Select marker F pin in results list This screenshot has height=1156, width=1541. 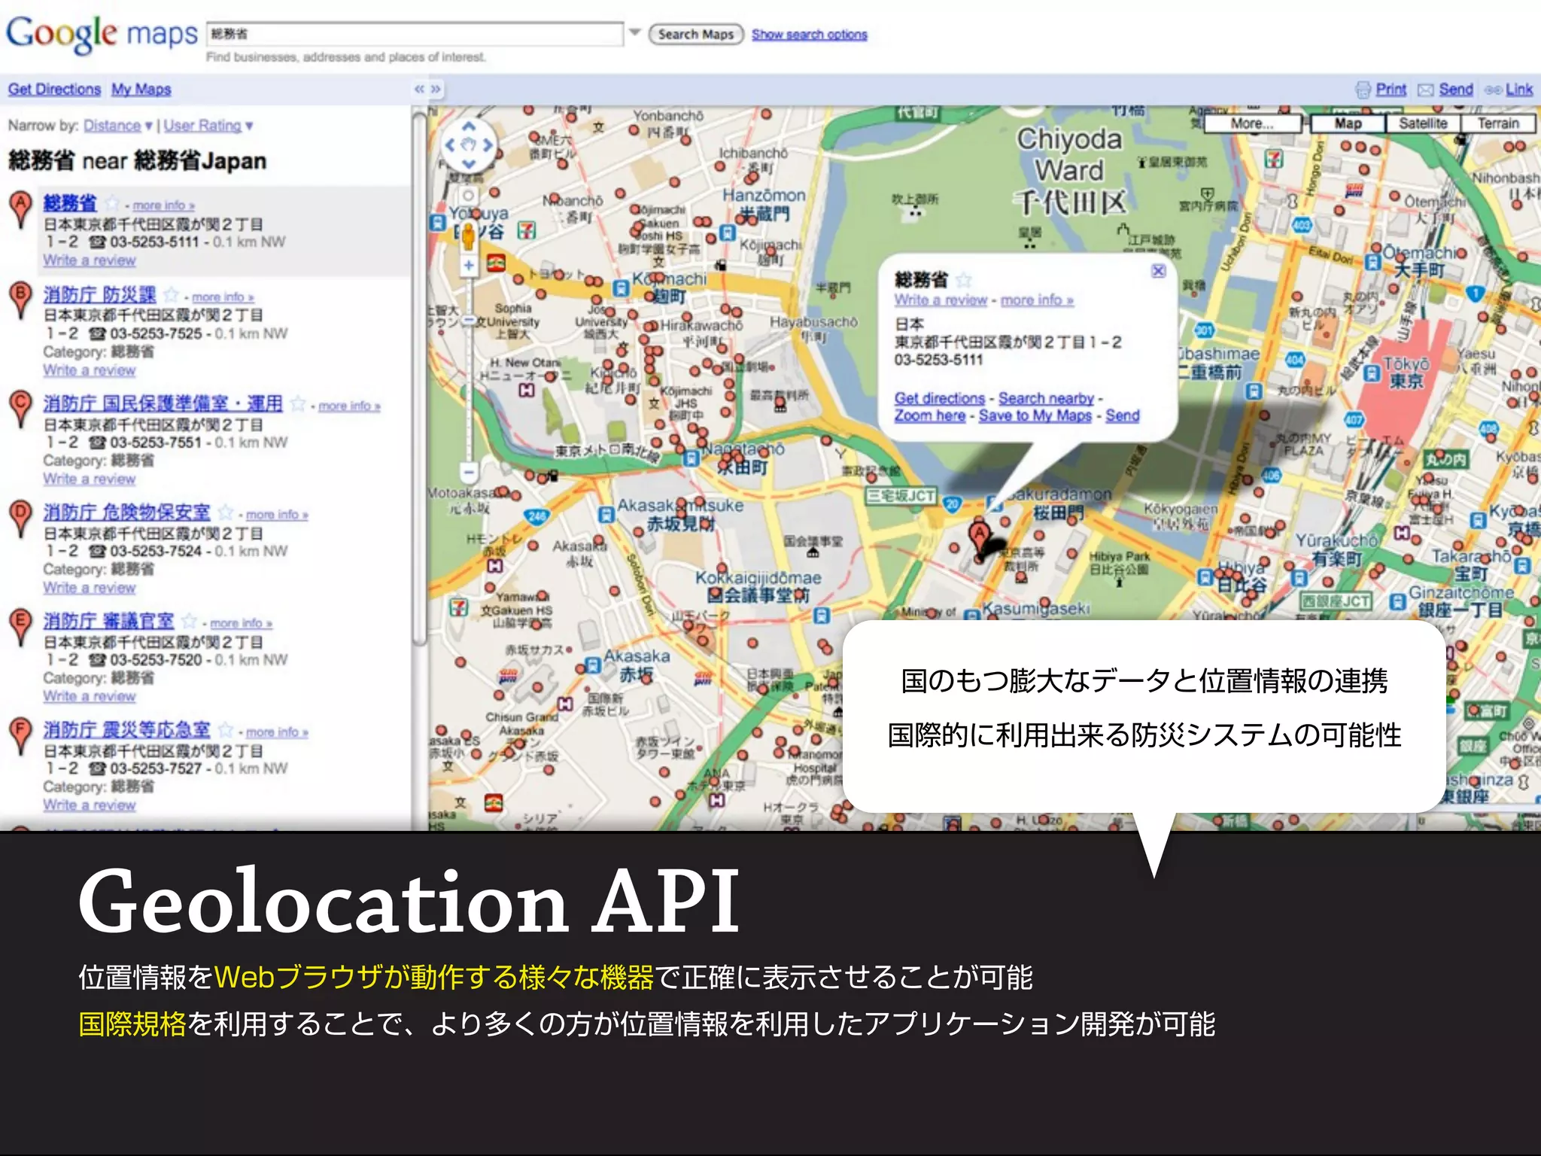click(20, 736)
